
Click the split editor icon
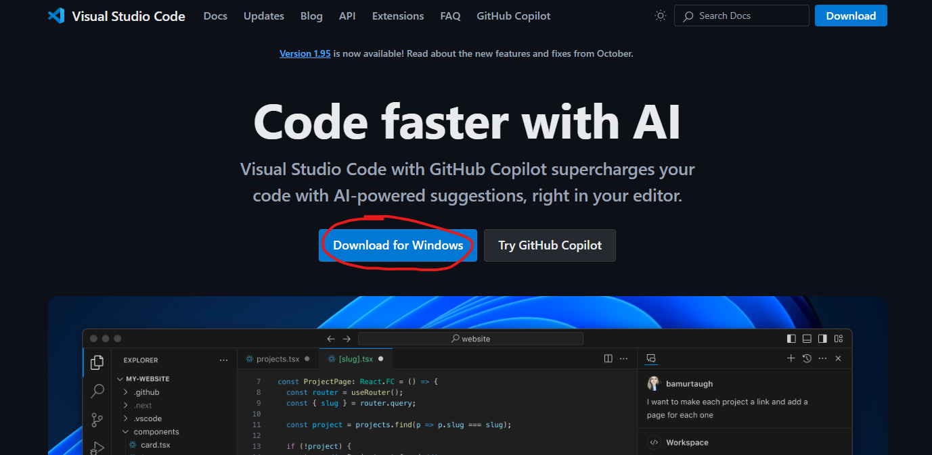click(608, 358)
